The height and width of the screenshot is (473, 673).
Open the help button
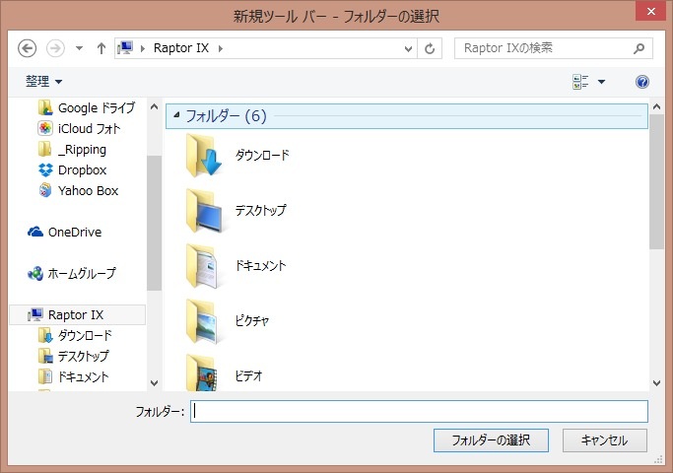(642, 82)
